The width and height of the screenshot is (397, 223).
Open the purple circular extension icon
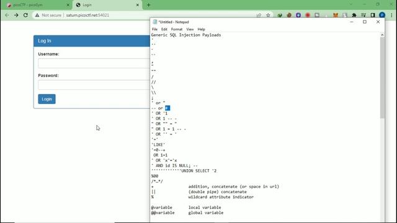tap(298, 15)
